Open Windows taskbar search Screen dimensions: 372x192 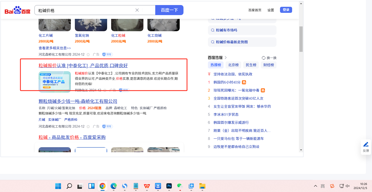click(x=69, y=186)
